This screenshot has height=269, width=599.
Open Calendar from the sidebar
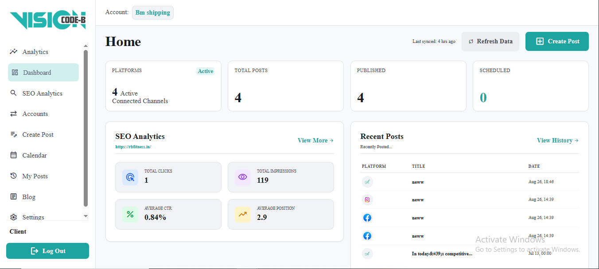pyautogui.click(x=43, y=155)
